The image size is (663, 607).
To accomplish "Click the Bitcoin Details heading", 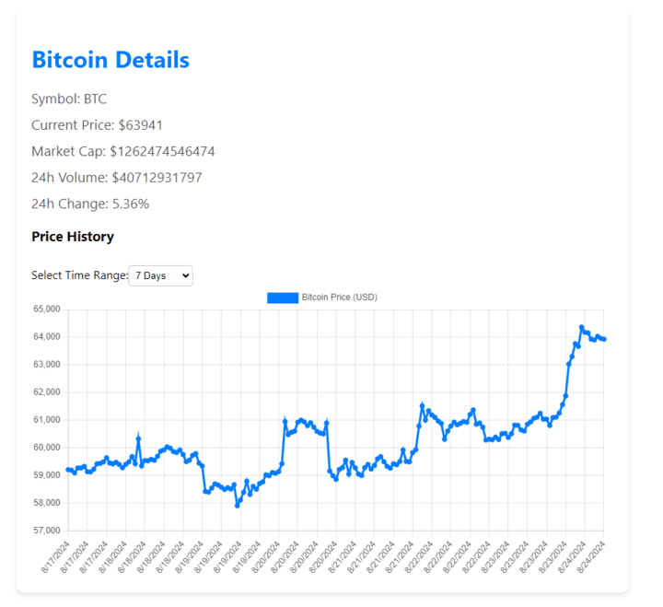I will [110, 60].
